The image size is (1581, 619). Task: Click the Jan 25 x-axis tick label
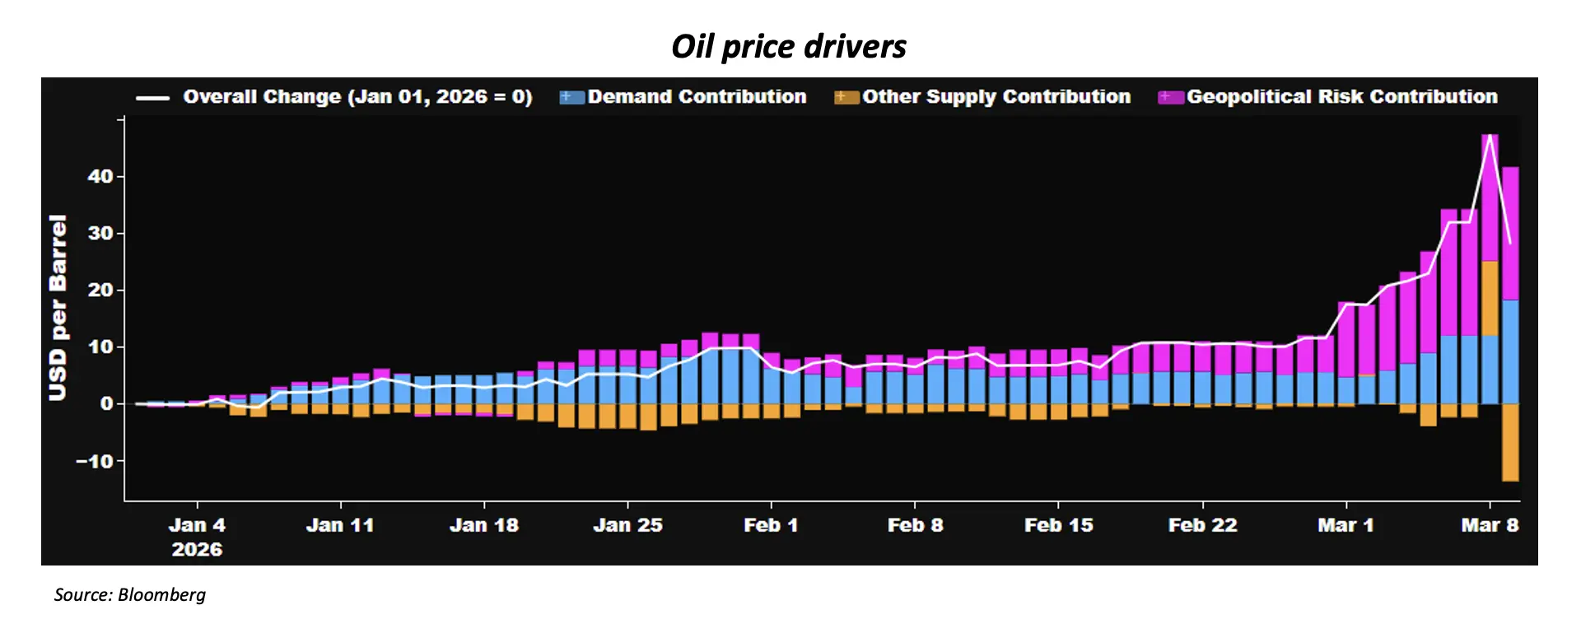pyautogui.click(x=627, y=525)
